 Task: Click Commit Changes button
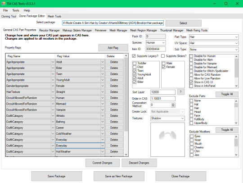(x=103, y=163)
